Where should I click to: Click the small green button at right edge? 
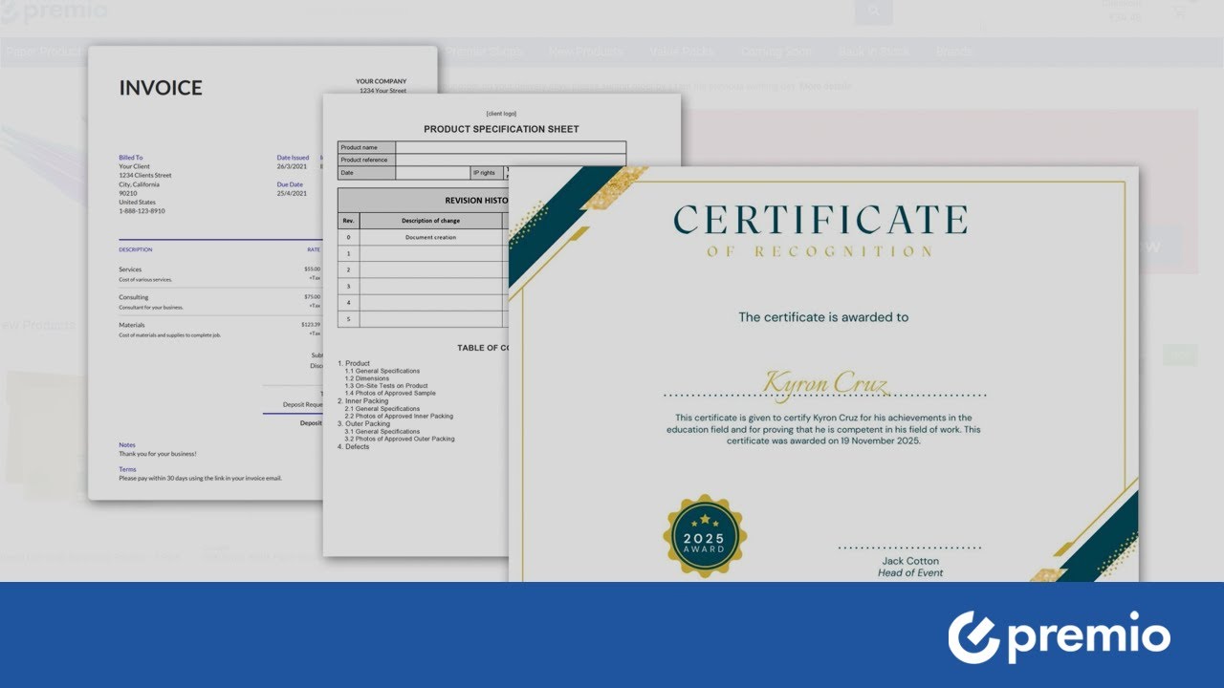click(1180, 355)
